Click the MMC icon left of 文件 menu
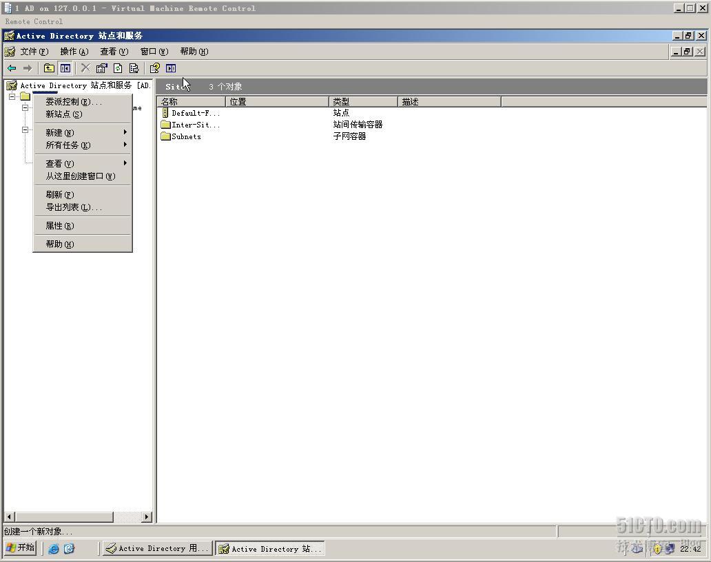The height and width of the screenshot is (562, 711). pos(10,52)
